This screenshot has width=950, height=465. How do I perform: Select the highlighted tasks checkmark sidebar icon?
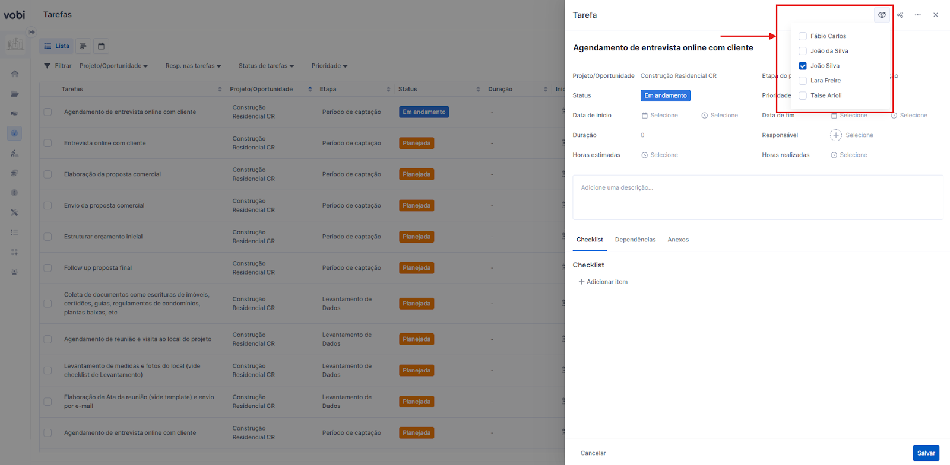(15, 133)
